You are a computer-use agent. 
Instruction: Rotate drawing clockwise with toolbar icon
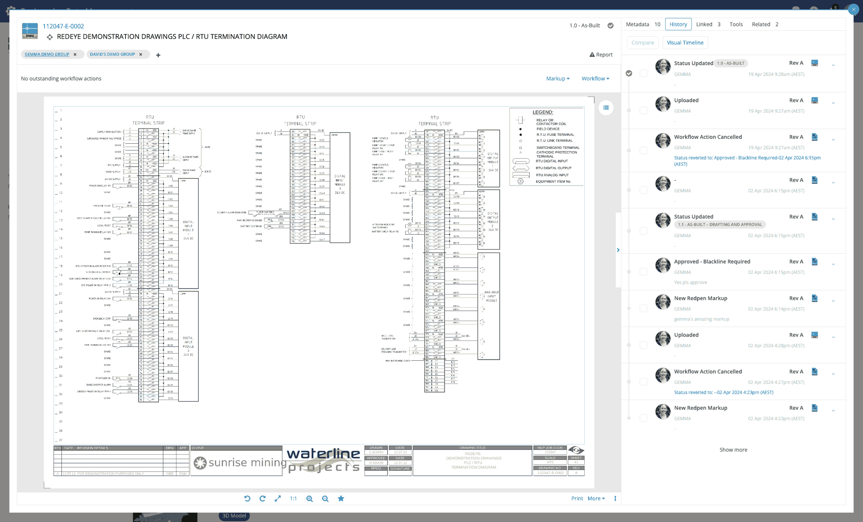[262, 498]
